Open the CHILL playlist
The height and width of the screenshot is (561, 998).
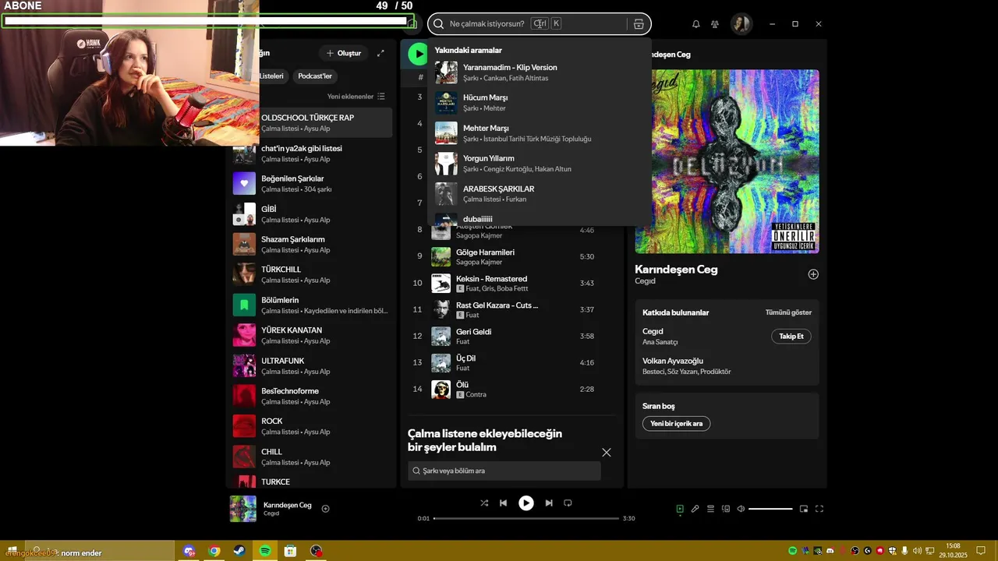click(x=312, y=457)
